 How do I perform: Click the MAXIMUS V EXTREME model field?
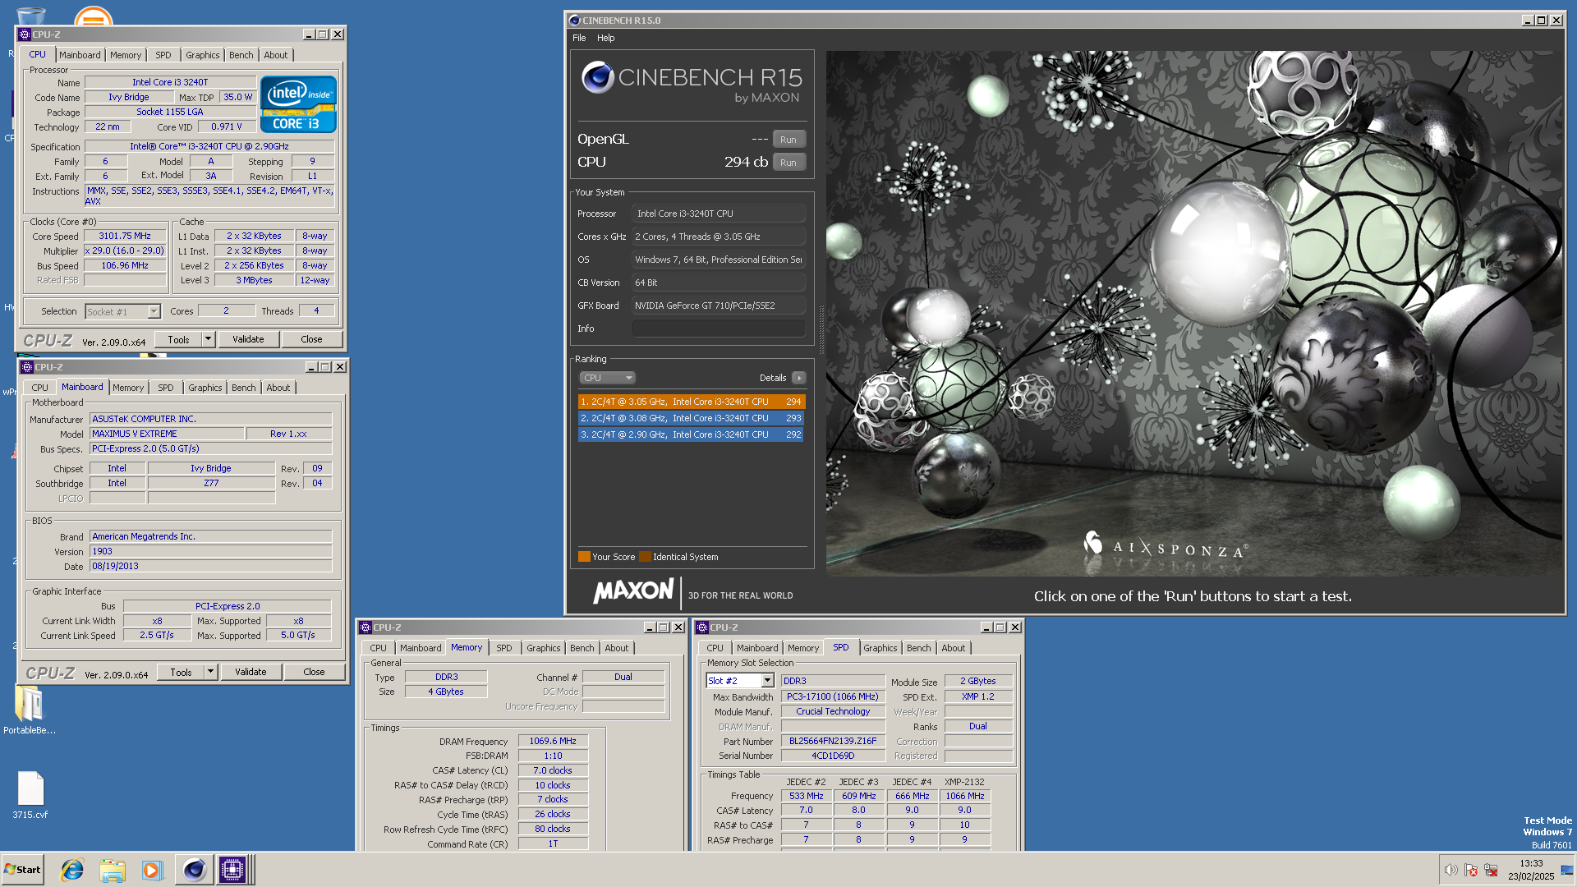click(168, 434)
